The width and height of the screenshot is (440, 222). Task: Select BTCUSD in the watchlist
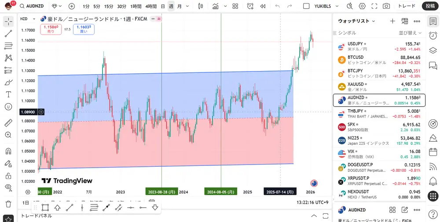(x=379, y=60)
